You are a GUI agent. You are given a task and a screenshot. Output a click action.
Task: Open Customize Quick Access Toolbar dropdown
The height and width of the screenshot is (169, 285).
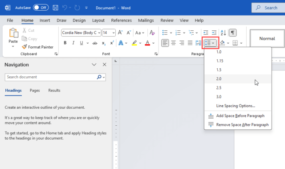[x=86, y=8]
